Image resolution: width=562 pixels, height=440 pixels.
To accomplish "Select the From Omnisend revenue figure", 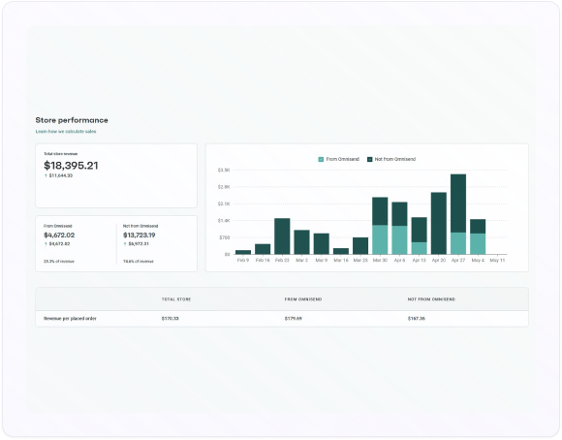I will 59,236.
